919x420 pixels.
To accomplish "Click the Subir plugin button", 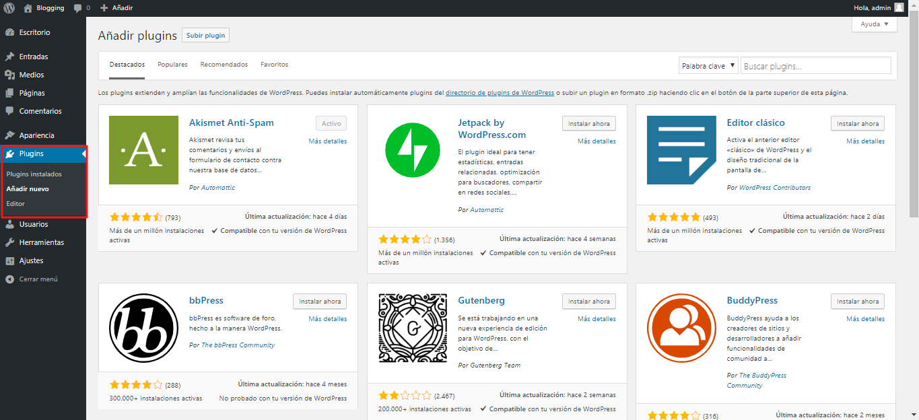I will point(205,35).
